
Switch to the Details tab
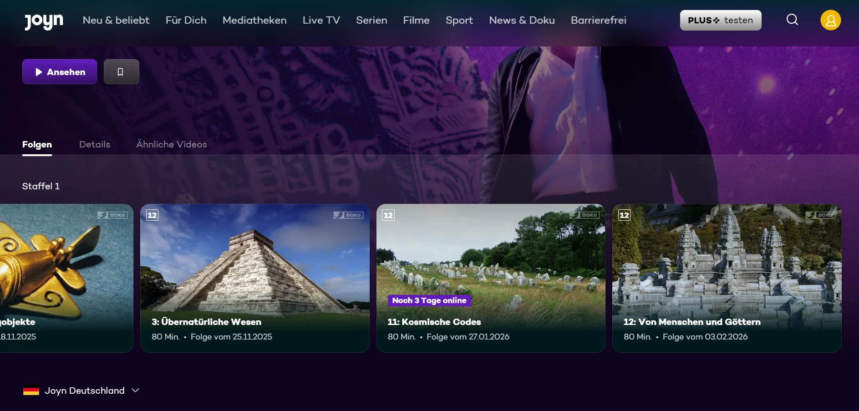tap(95, 144)
